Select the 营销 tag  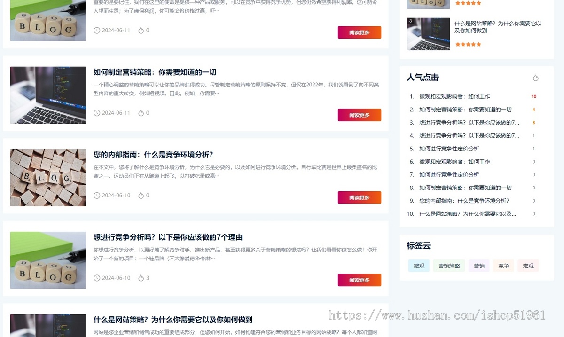click(479, 266)
